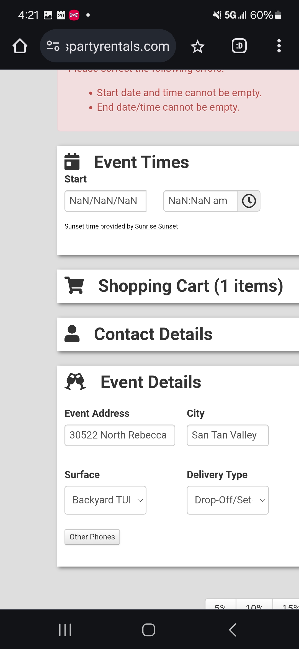Expand the Delivery Type dropdown

(x=228, y=500)
